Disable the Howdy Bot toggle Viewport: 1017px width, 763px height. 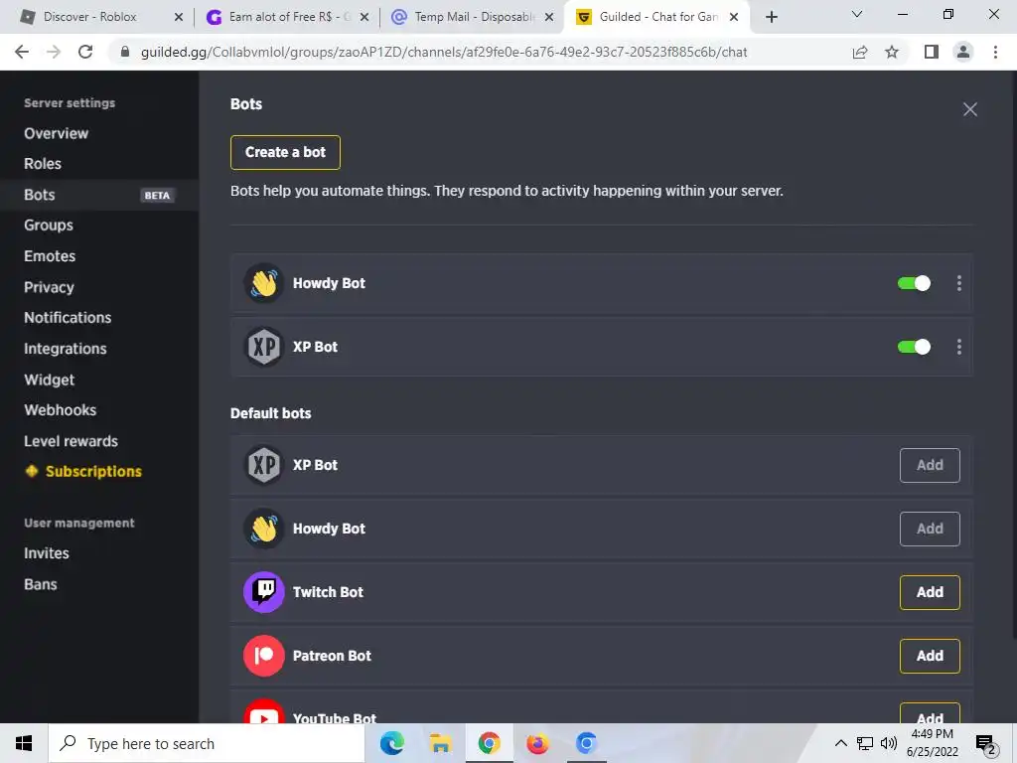914,283
